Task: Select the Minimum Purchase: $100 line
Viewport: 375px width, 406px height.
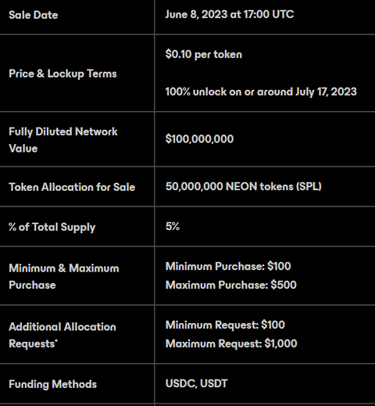Action: (x=228, y=266)
